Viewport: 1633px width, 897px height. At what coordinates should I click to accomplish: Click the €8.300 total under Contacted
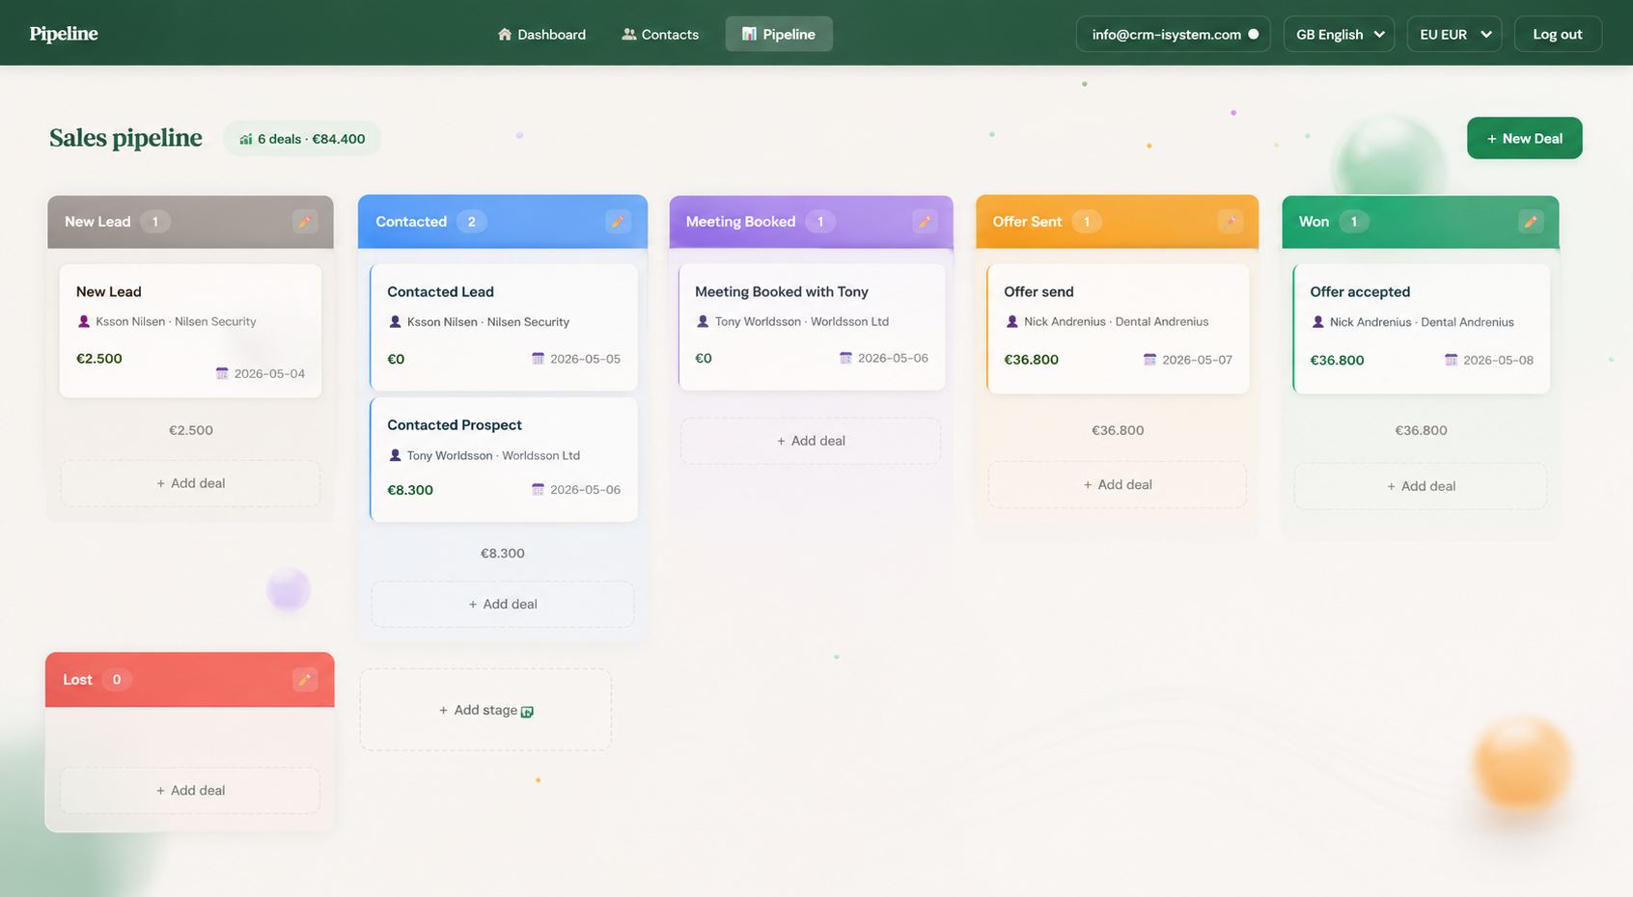point(503,554)
